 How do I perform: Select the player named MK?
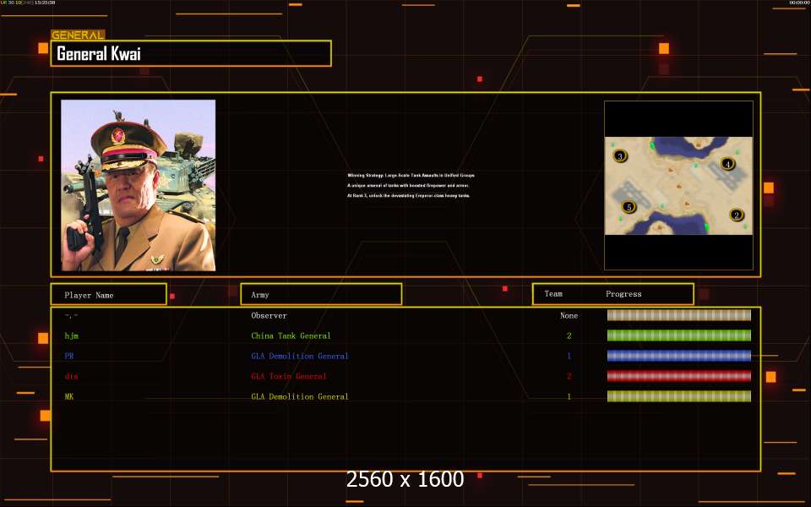point(69,397)
